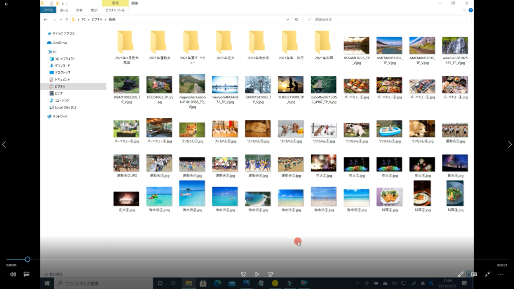Expand the quick access toolbar dropdown arrow

pyautogui.click(x=63, y=4)
